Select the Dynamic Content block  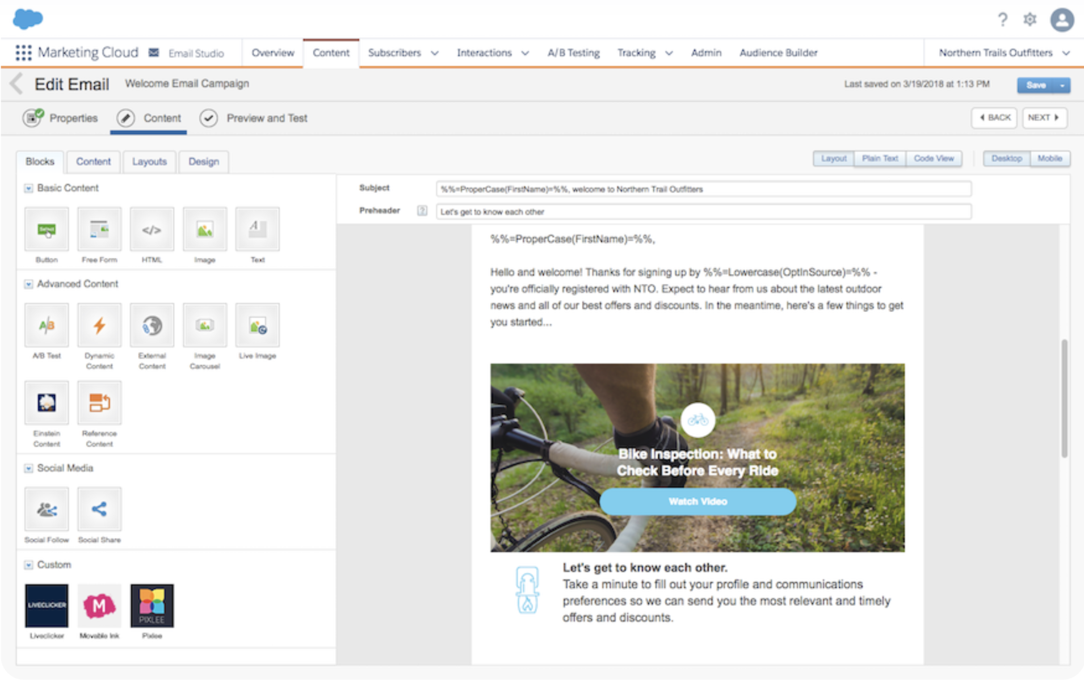tap(99, 325)
